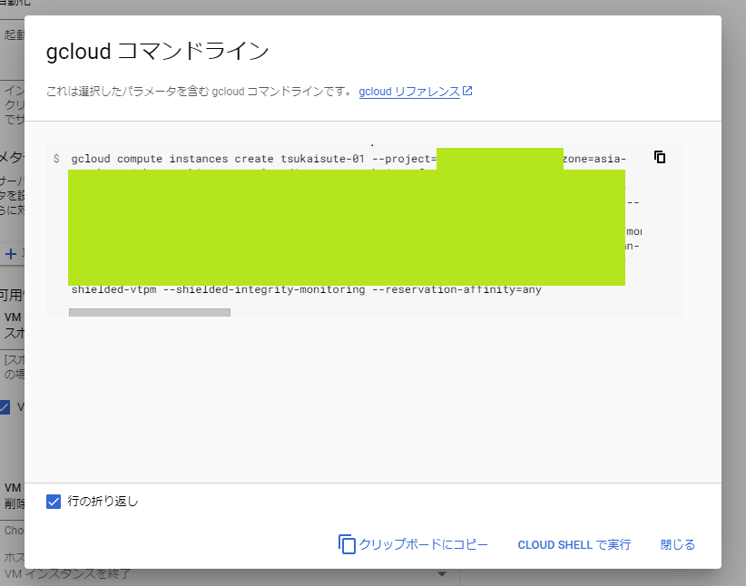The image size is (746, 586).
Task: Toggle the 行の折り返し checkbox
Action: click(x=54, y=502)
